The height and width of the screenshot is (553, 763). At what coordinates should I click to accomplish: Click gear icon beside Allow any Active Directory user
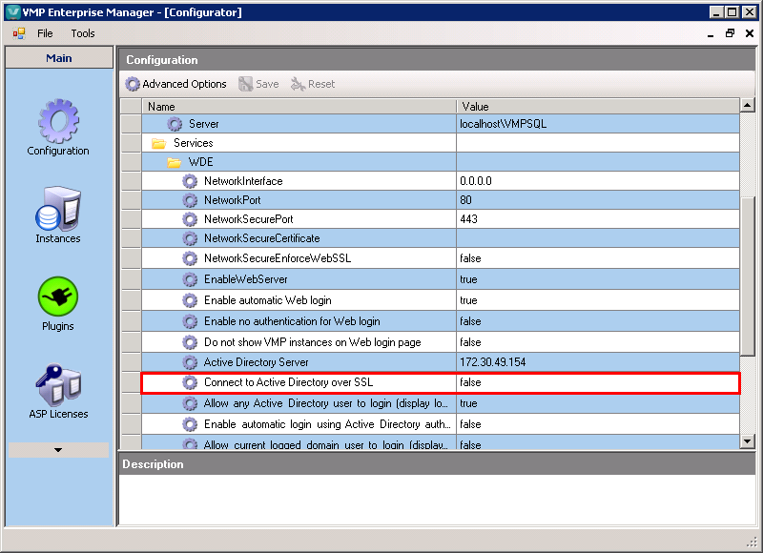pyautogui.click(x=190, y=403)
